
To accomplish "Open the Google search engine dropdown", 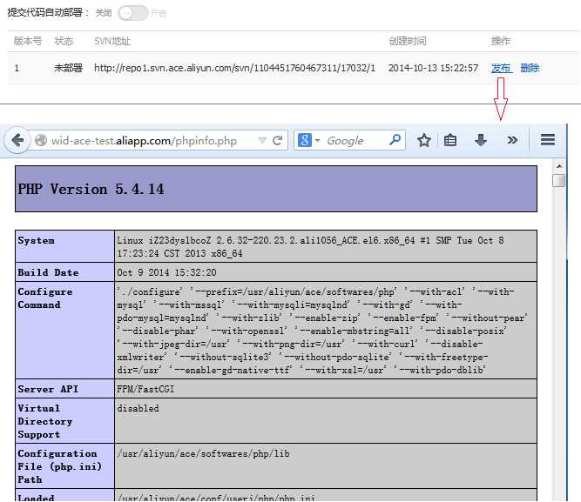I will (x=308, y=140).
